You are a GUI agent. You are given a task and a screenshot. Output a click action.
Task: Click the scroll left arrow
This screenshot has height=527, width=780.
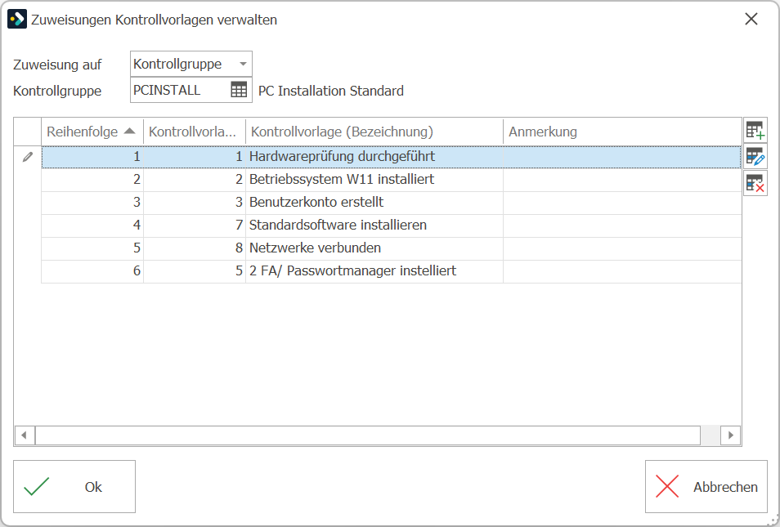pos(24,435)
